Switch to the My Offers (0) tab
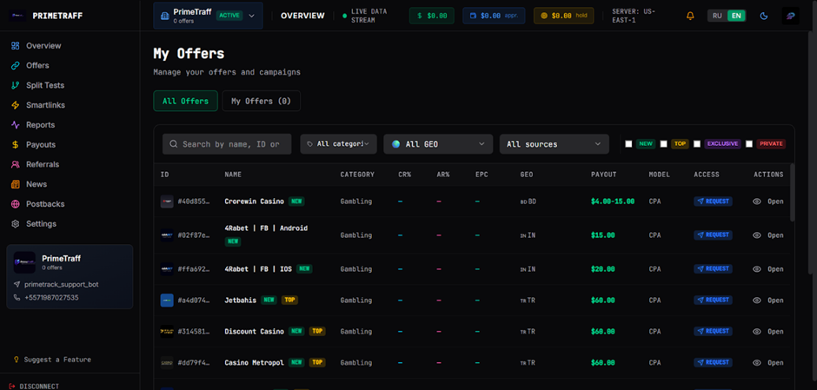This screenshot has height=390, width=817. click(261, 101)
